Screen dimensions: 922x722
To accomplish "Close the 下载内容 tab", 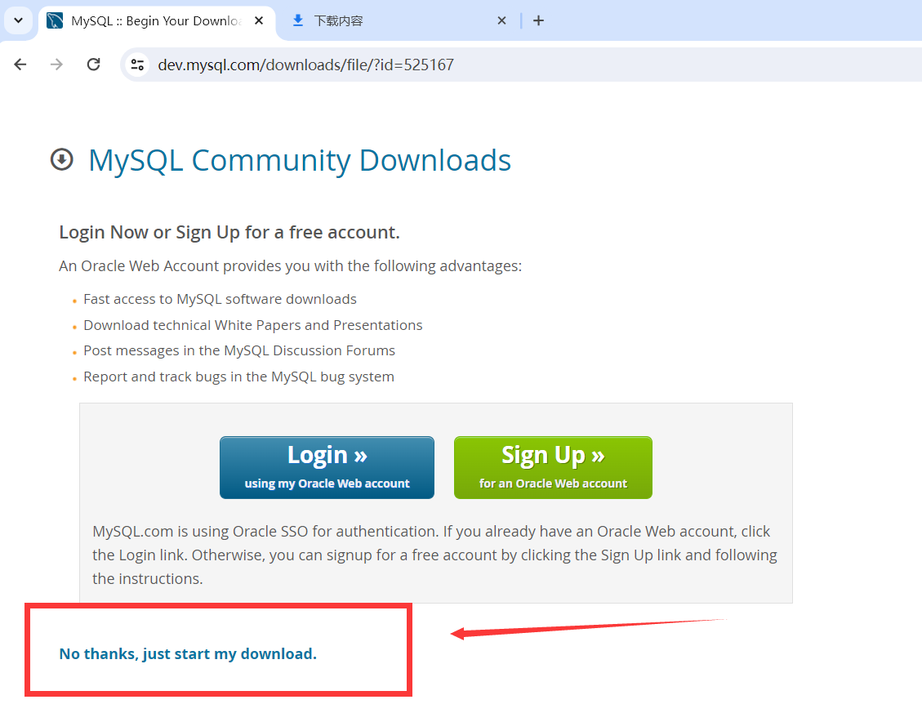I will 501,20.
